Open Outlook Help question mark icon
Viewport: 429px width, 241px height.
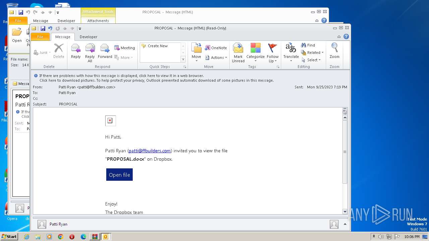click(x=346, y=36)
